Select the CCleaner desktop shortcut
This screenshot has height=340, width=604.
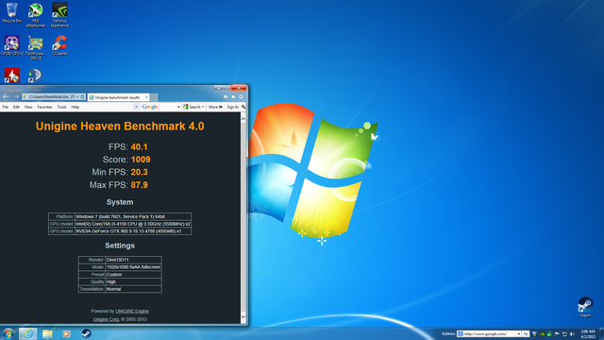tap(59, 45)
